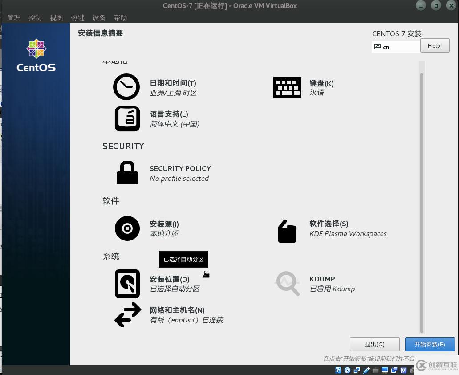Click the 本地介质 status text

[164, 234]
